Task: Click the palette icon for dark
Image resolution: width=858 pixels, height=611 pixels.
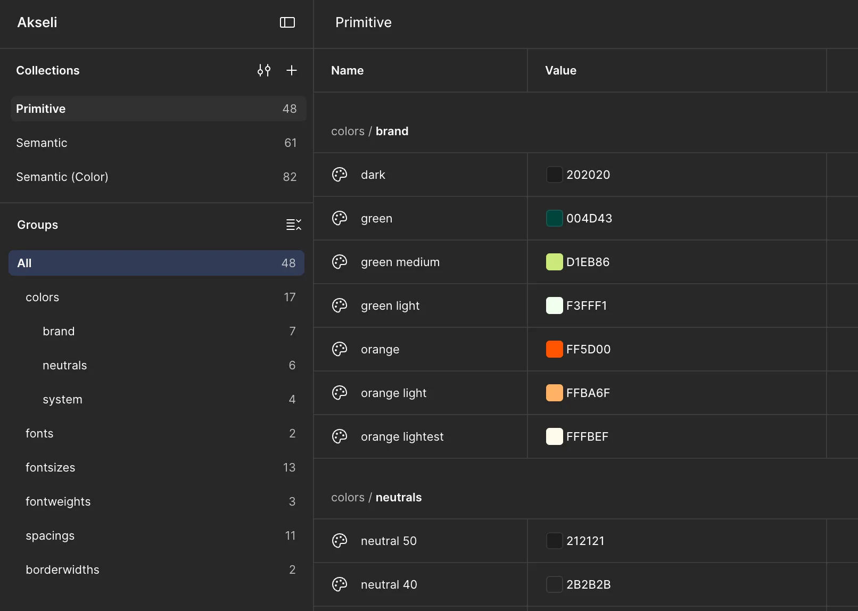Action: click(x=340, y=175)
